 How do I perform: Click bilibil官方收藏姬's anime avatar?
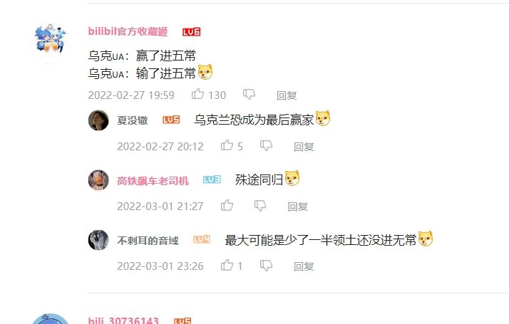point(50,41)
